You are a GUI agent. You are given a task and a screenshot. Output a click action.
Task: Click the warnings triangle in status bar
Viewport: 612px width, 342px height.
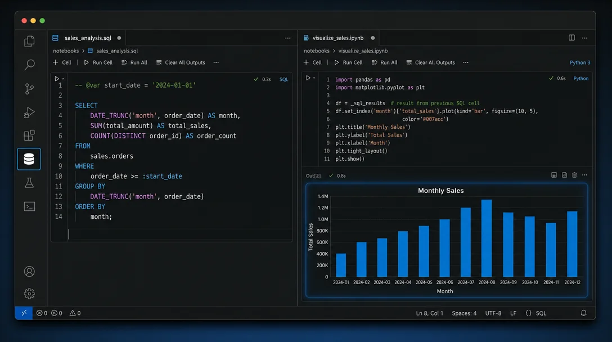point(75,313)
